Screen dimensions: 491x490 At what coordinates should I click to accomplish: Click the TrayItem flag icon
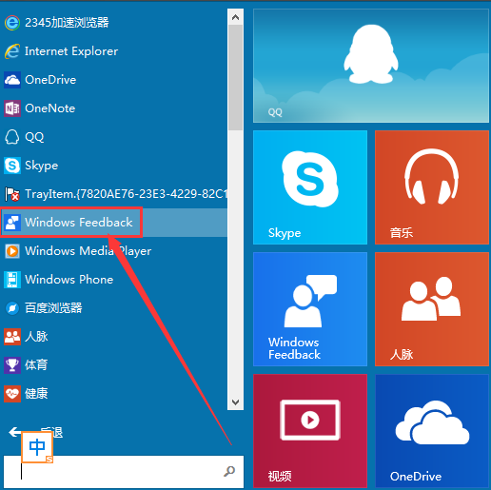click(x=12, y=194)
